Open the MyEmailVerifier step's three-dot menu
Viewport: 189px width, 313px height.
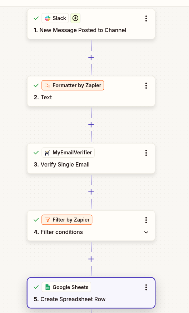click(146, 153)
